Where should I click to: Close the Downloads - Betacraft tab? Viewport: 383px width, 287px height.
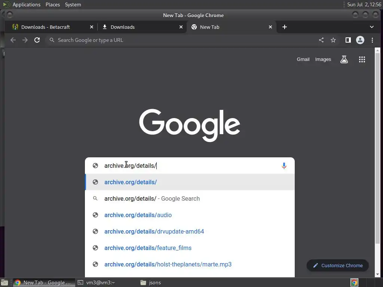92,27
